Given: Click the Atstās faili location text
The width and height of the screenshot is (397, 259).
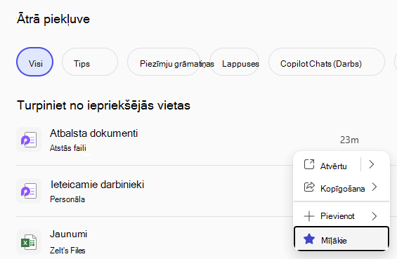Looking at the screenshot, I should 68,148.
